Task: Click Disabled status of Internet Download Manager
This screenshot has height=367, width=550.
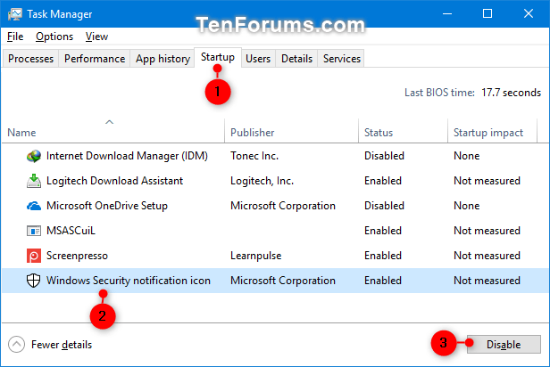Action: pyautogui.click(x=385, y=156)
